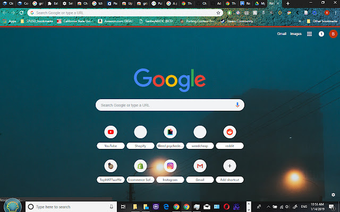340x212 pixels.
Task: Open the YouTube shortcut tile
Action: point(110,137)
